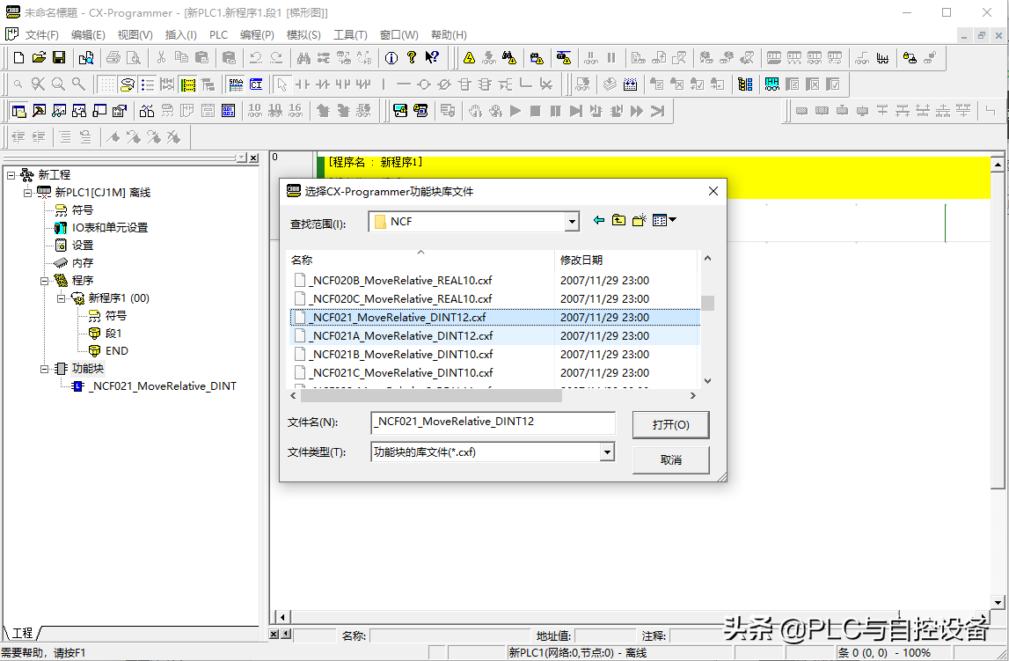
Task: Select the _NCF021B_MoveRelative_DINT10.cxf file
Action: (401, 354)
